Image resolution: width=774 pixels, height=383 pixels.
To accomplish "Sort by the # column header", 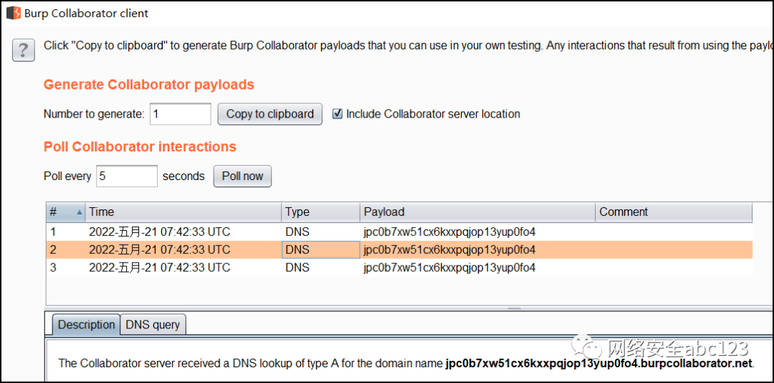I will tap(66, 212).
